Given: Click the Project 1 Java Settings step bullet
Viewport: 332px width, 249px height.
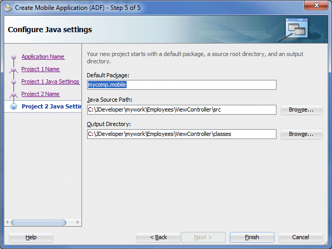Looking at the screenshot, I should [14, 81].
